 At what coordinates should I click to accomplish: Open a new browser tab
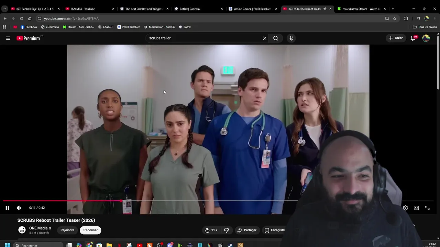[x=393, y=9]
